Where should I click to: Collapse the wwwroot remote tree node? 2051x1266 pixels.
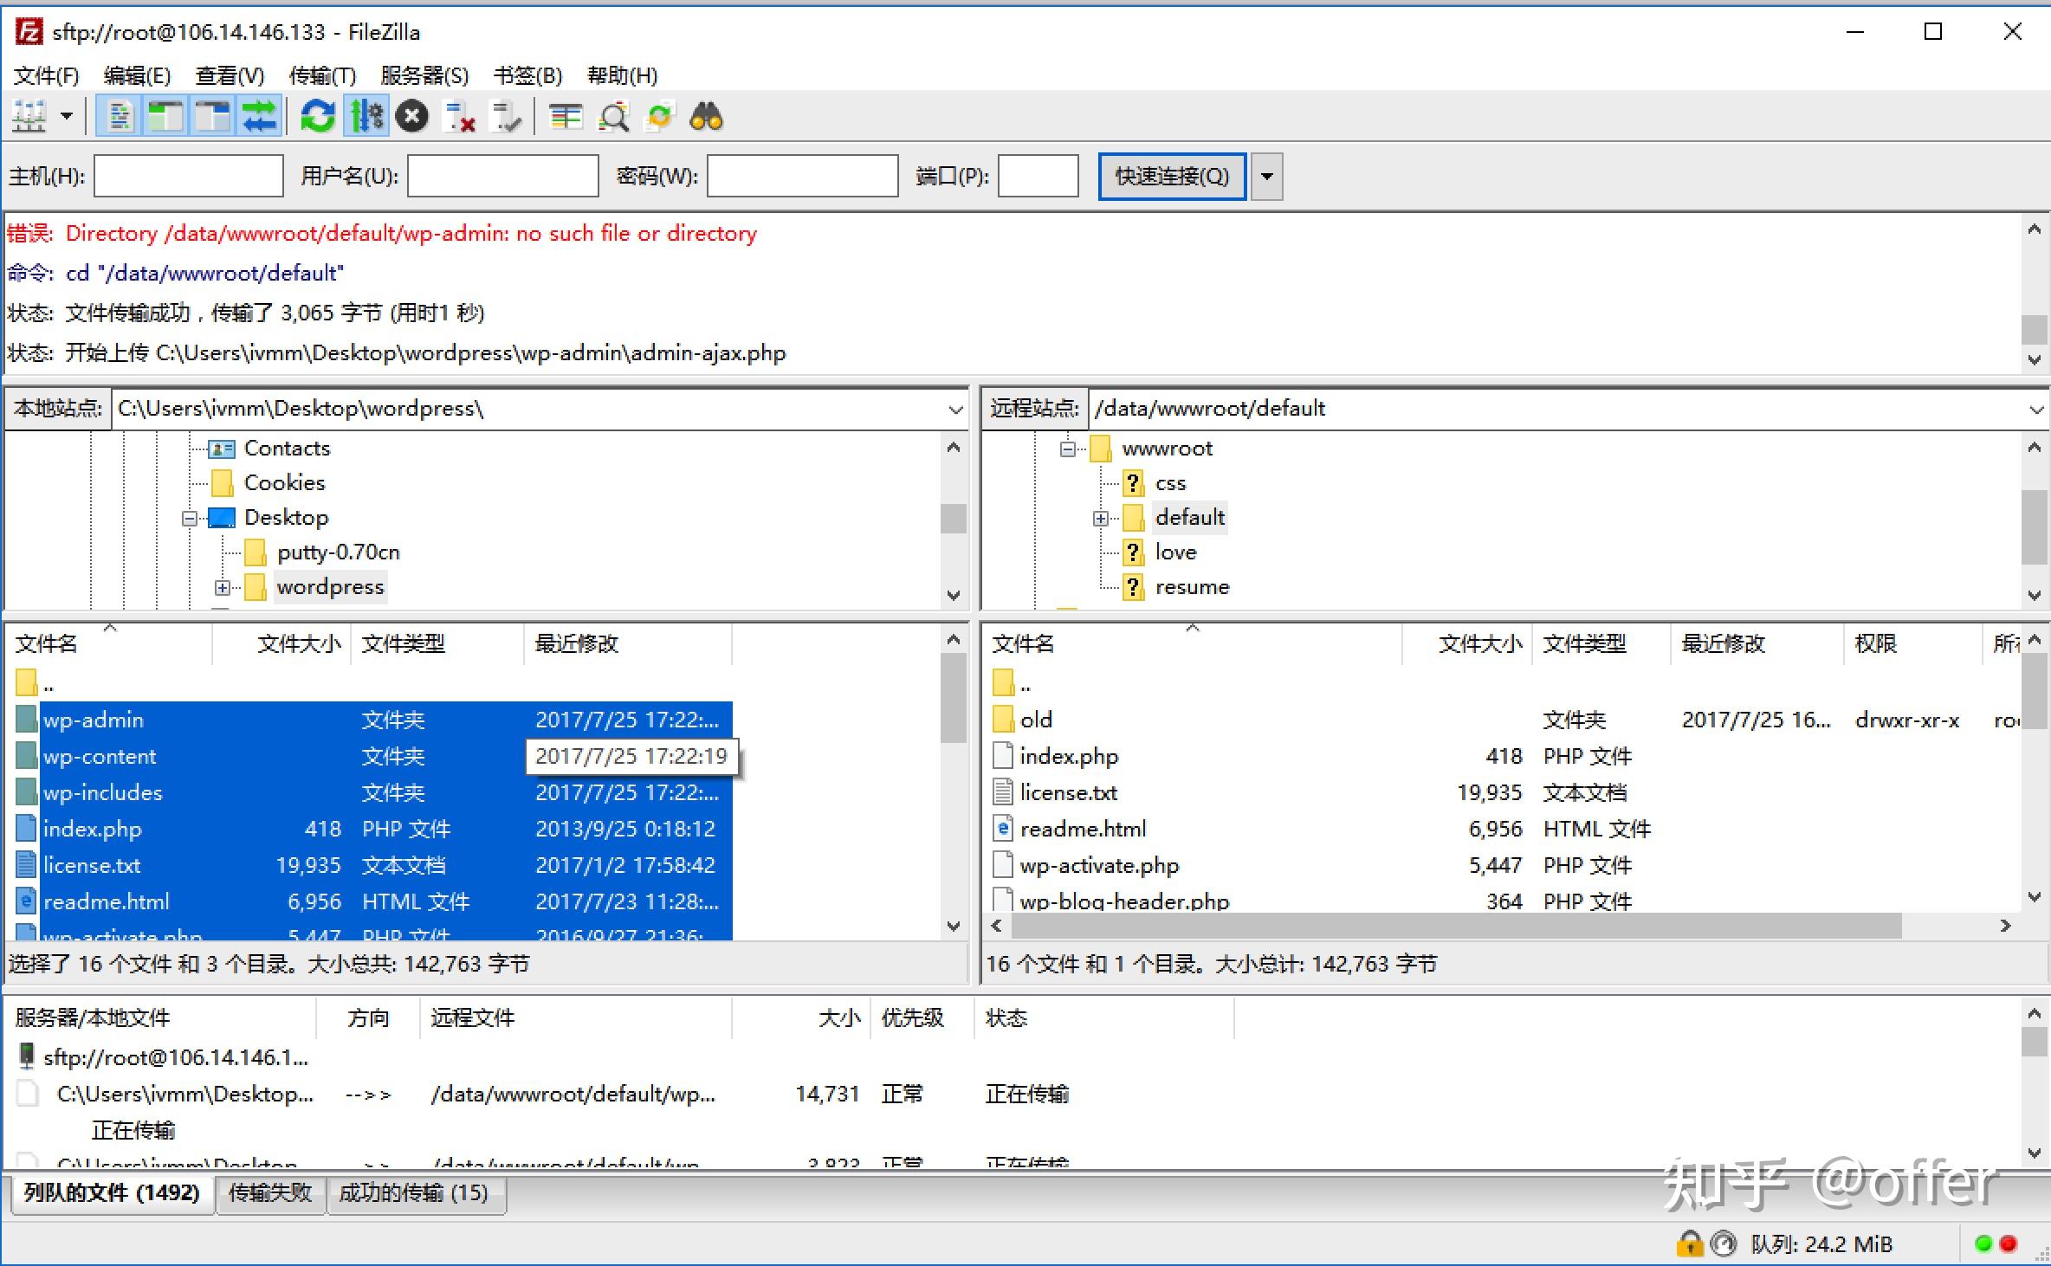click(1068, 449)
